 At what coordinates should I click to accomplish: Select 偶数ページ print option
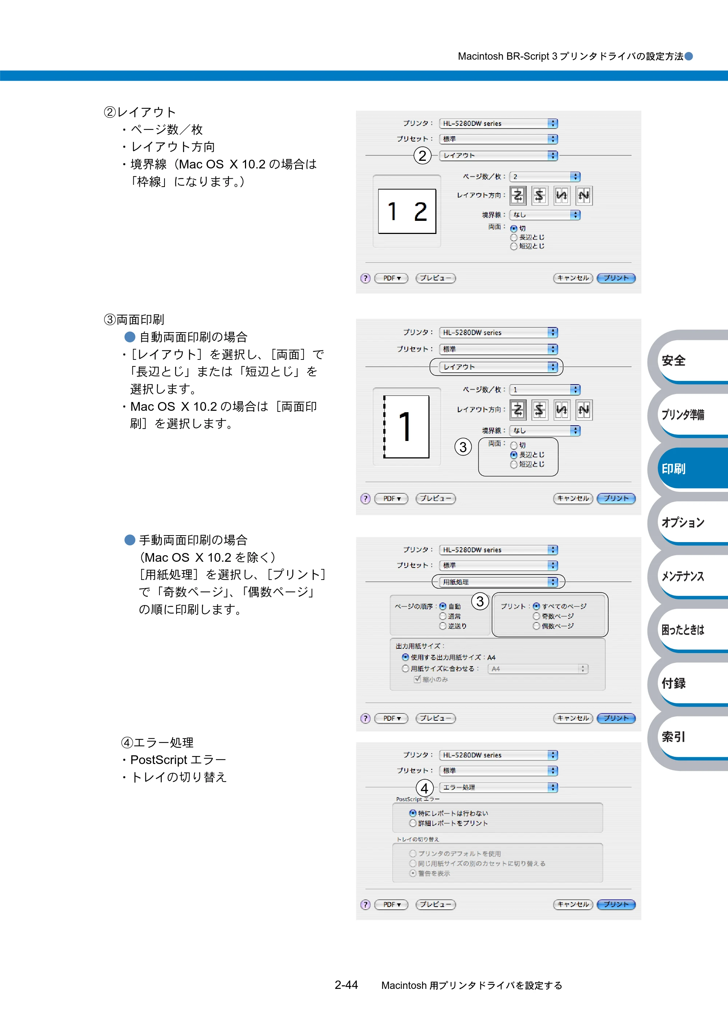pyautogui.click(x=536, y=626)
